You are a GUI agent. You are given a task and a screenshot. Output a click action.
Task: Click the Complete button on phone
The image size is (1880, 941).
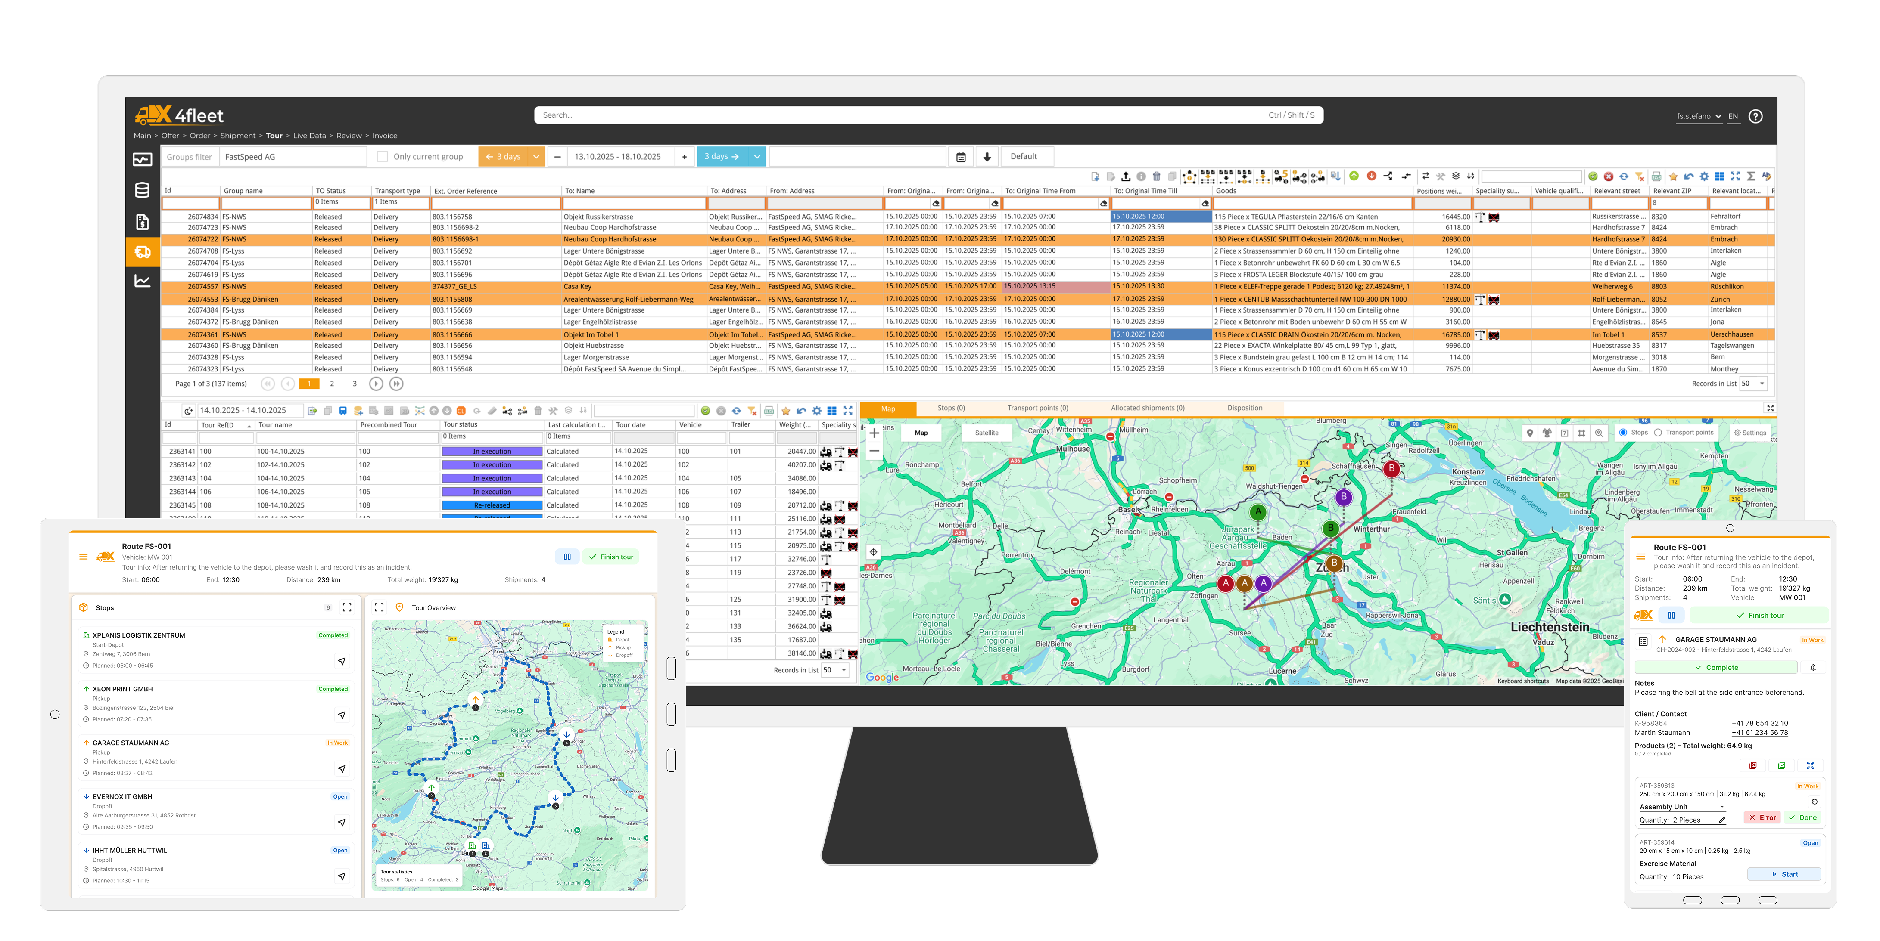click(1716, 668)
